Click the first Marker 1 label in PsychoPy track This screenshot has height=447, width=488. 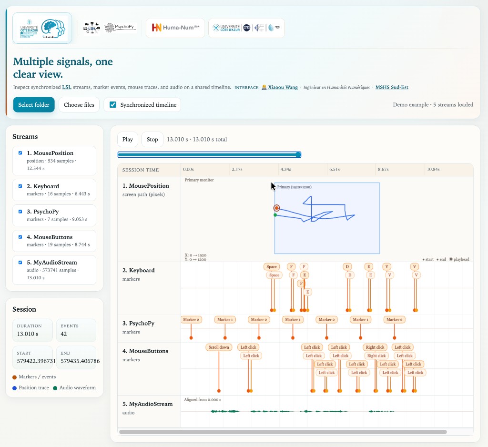coord(225,319)
